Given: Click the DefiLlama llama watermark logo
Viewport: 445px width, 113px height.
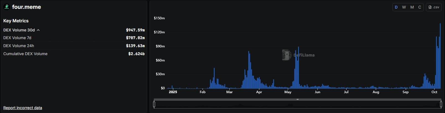Looking at the screenshot, I should coord(287,55).
